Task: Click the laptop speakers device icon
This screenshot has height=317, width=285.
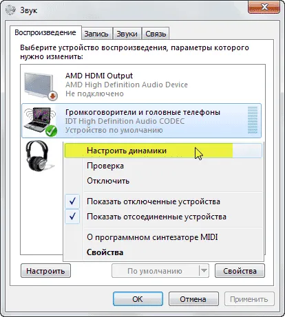Action: click(41, 122)
